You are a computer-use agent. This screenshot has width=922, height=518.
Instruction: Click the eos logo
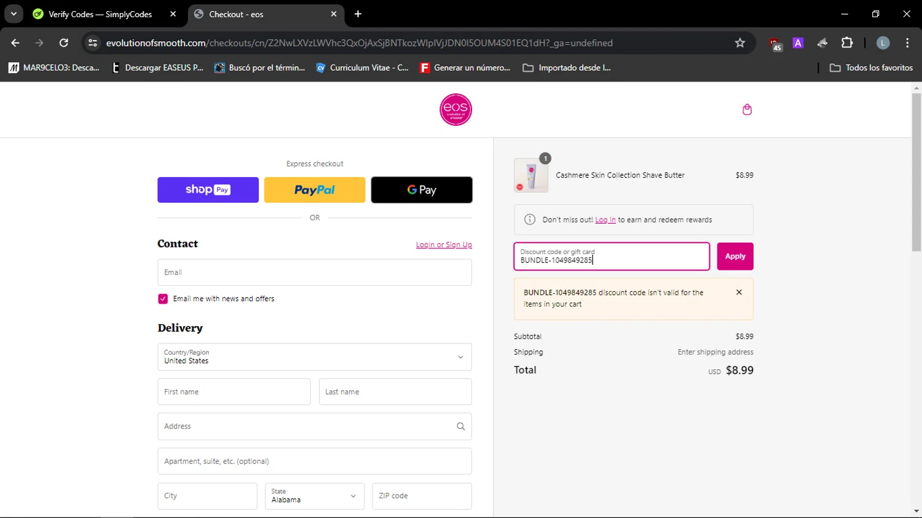coord(455,109)
